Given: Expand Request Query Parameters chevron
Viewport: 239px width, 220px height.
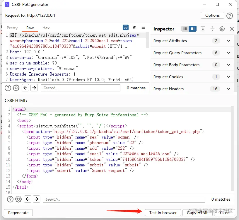Looking at the screenshot, I should [x=228, y=53].
